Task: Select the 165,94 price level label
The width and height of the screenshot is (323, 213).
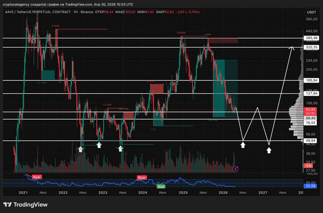Action: pyautogui.click(x=312, y=80)
